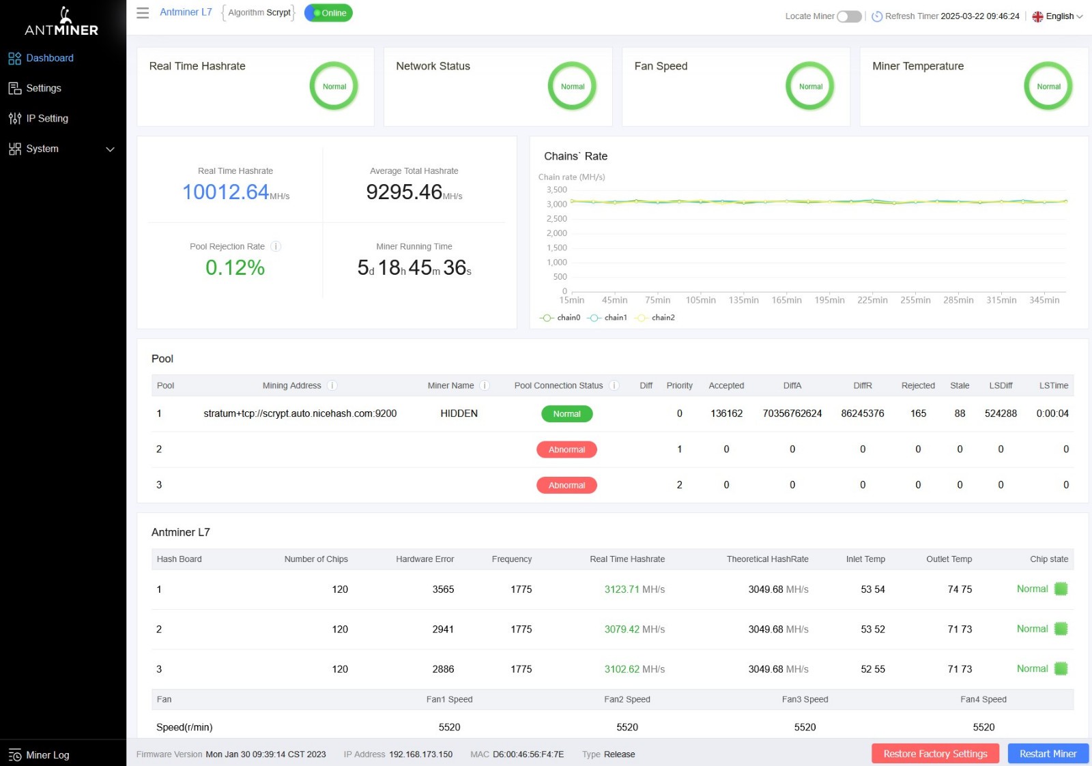Click hash board 1 hashrate 3123.71 MH/s
Viewport: 1092px width, 766px height.
(x=634, y=589)
